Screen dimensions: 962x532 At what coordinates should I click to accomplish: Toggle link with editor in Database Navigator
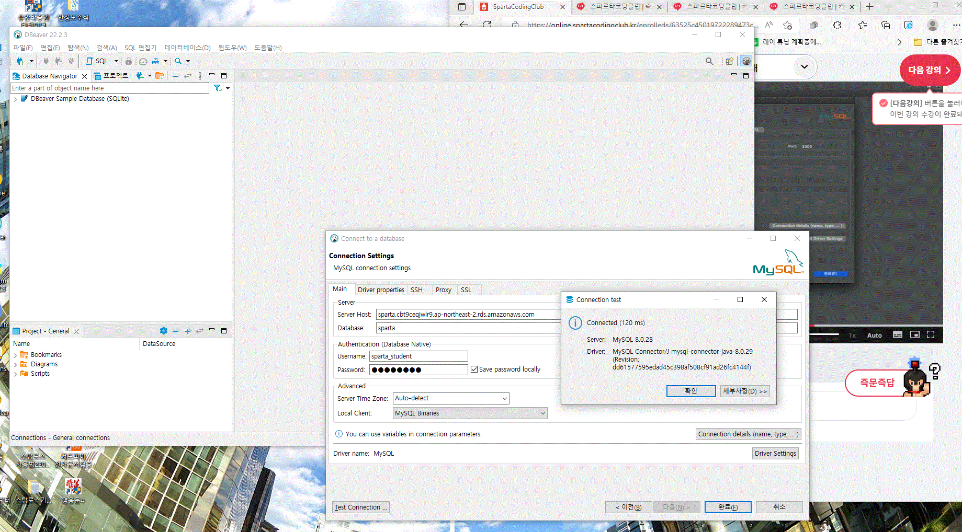point(188,76)
